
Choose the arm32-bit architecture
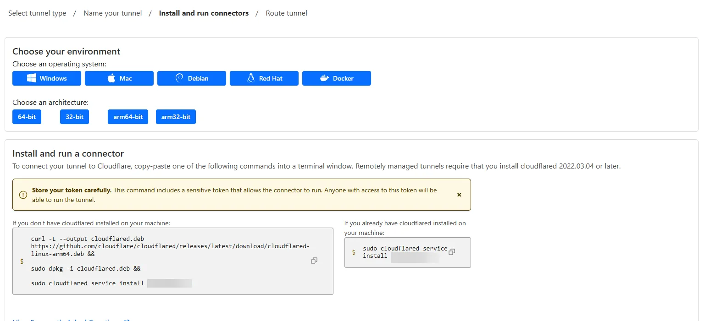pyautogui.click(x=176, y=117)
